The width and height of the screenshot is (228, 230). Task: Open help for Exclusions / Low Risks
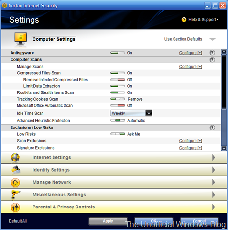coord(212,127)
